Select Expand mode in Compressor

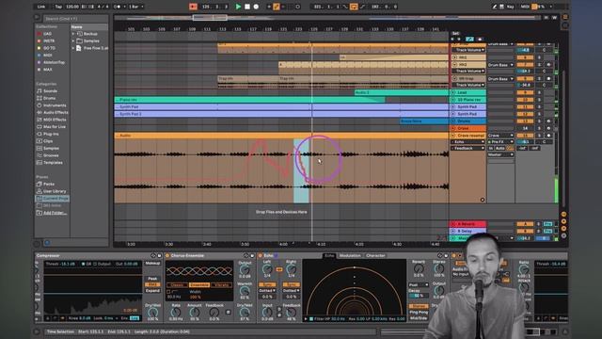[152, 291]
